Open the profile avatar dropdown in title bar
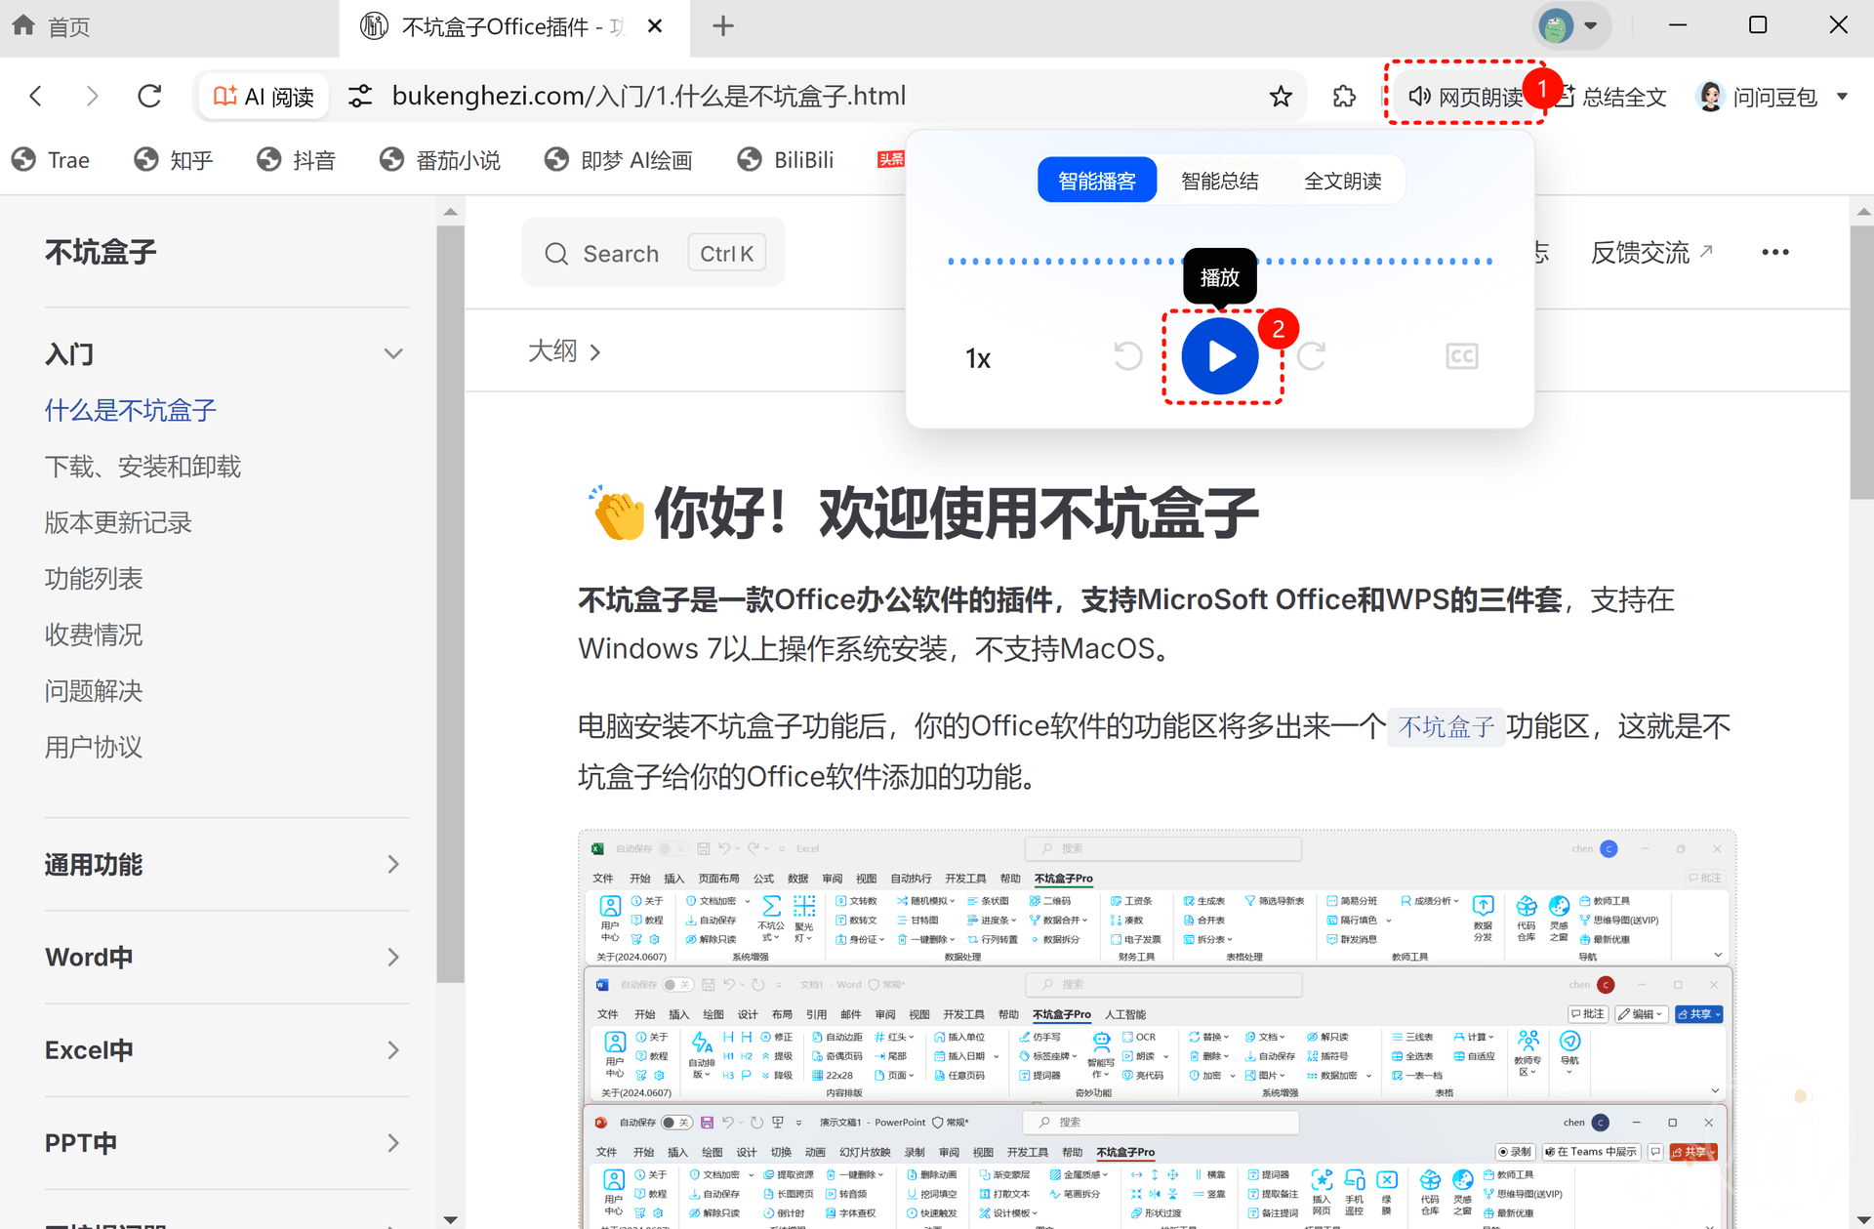The width and height of the screenshot is (1874, 1229). [1571, 25]
